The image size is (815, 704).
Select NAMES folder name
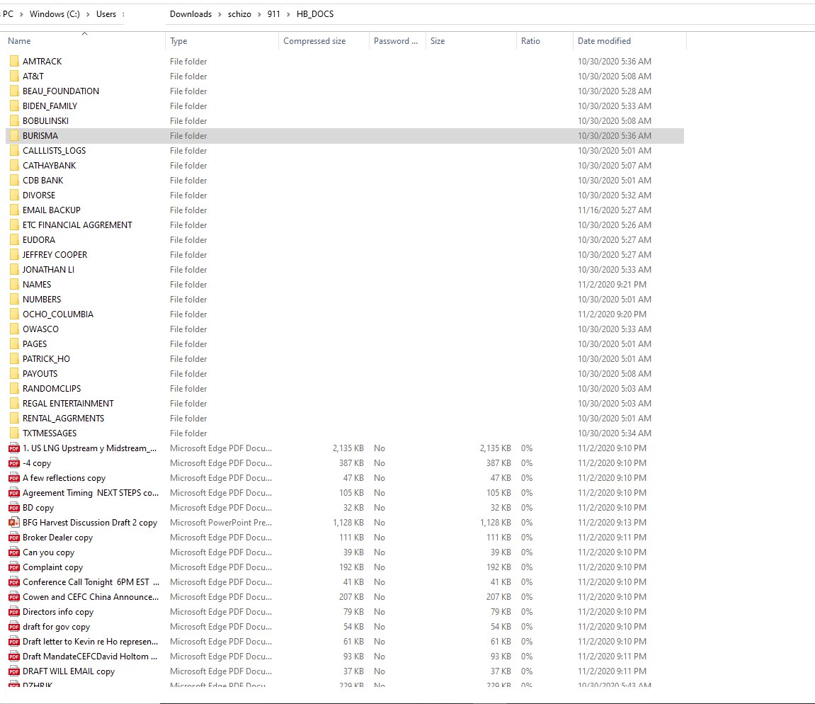(37, 285)
